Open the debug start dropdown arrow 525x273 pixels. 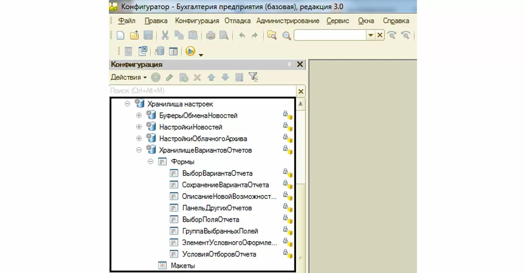click(x=201, y=55)
